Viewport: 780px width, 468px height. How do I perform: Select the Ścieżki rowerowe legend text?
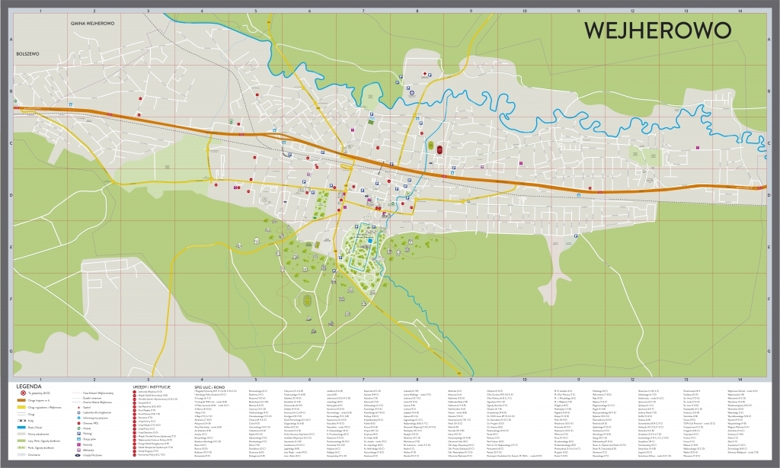92,397
